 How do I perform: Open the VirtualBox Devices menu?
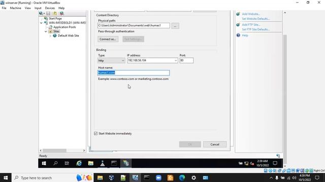pos(50,8)
